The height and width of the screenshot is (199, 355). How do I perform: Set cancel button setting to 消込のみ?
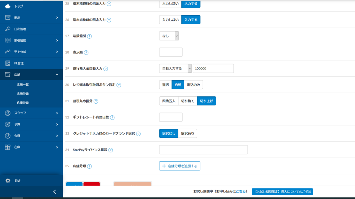pyautogui.click(x=193, y=85)
